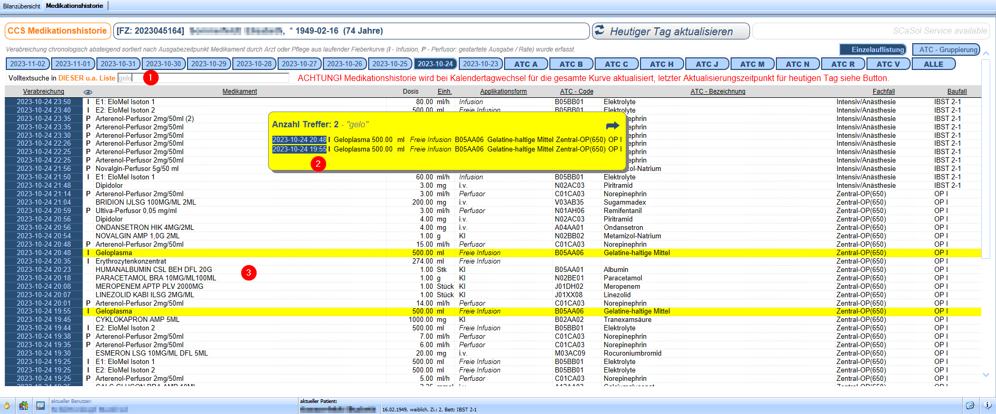Filter by ATC C group
This screenshot has width=996, height=414.
tap(616, 64)
